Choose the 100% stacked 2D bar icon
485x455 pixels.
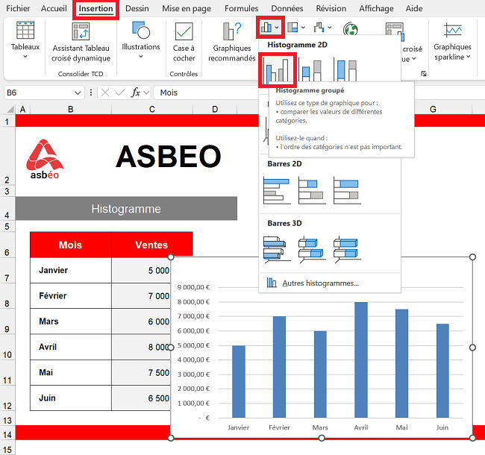tap(346, 189)
